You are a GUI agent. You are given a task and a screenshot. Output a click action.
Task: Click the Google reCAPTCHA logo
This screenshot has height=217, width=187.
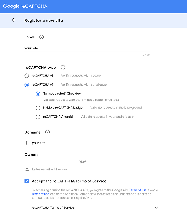click(25, 6)
